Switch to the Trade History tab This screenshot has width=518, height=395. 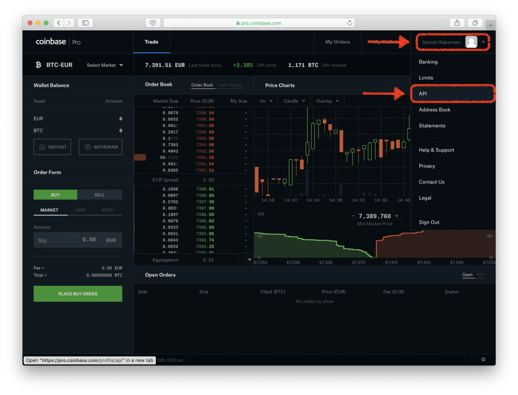pyautogui.click(x=229, y=85)
